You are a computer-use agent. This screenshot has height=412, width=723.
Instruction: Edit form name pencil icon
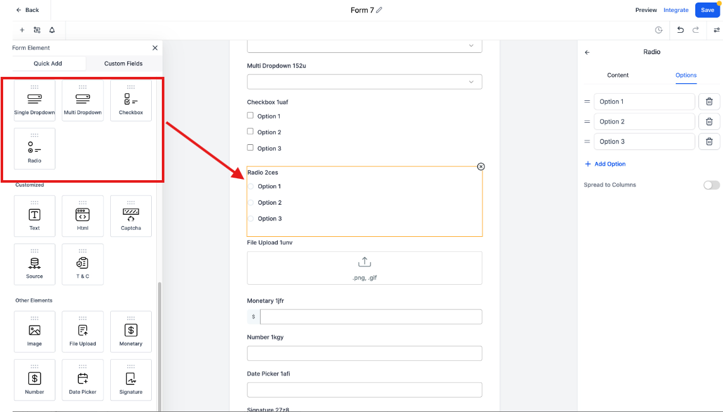pos(379,9)
